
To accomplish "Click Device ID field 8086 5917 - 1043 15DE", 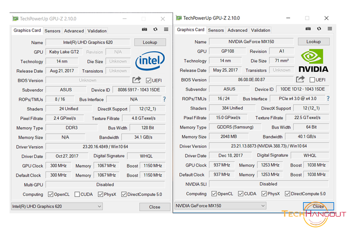I will 139,90.
